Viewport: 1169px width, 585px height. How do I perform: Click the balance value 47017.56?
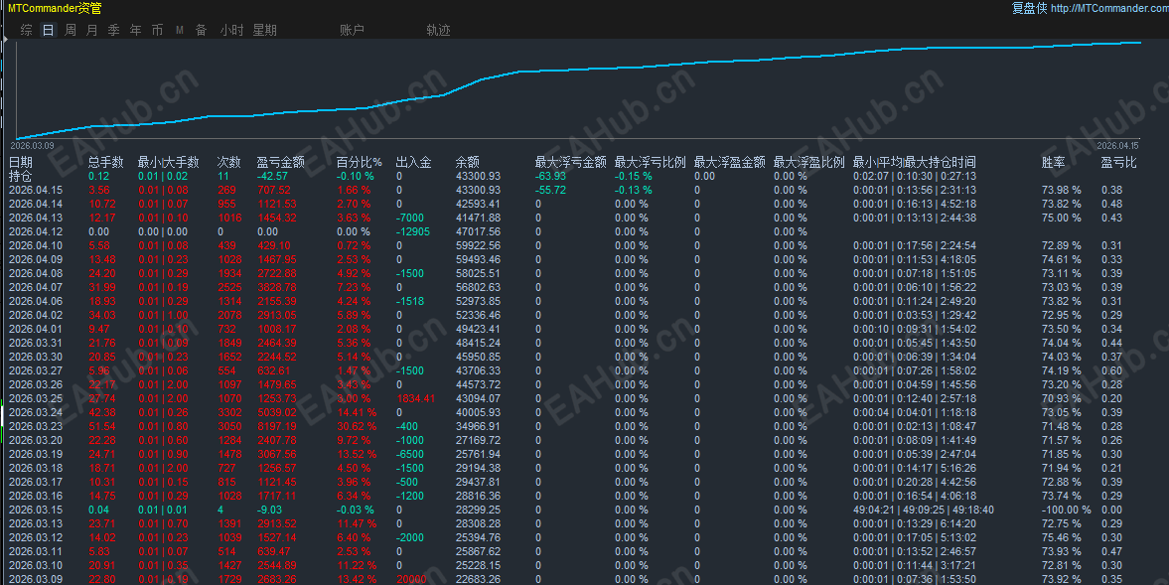pos(478,231)
